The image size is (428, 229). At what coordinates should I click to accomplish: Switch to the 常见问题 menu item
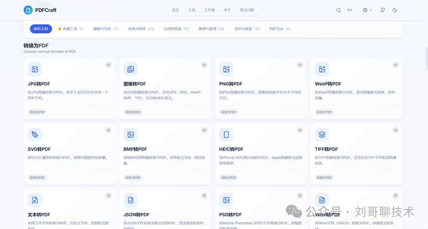pos(247,10)
